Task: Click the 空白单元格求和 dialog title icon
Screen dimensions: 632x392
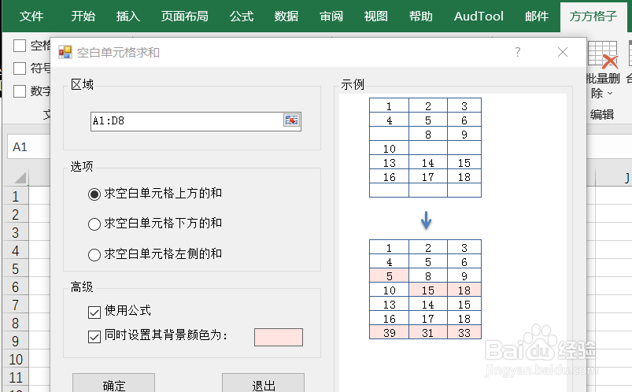Action: tap(65, 53)
